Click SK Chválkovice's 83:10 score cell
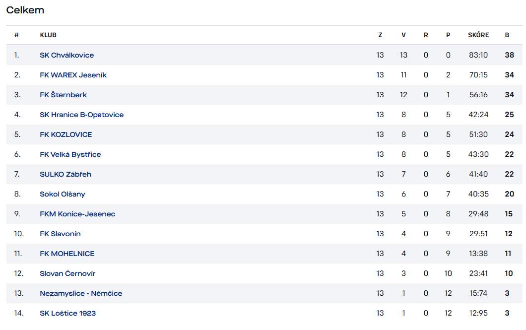 tap(478, 55)
